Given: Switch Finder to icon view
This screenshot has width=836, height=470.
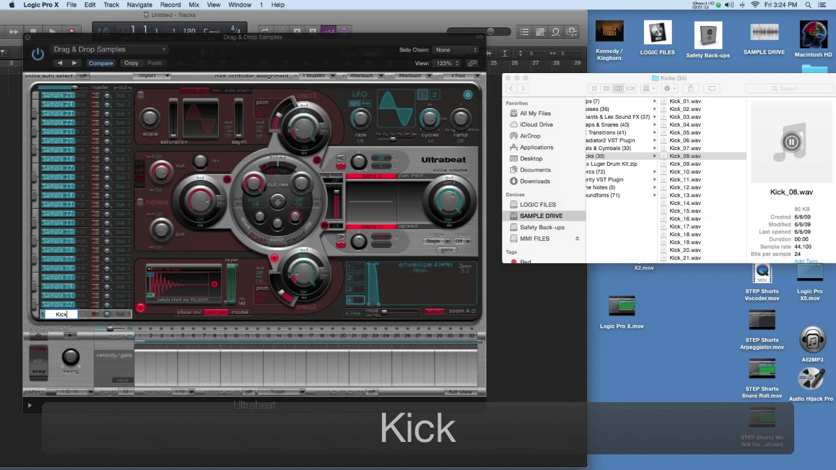Looking at the screenshot, I should coord(594,88).
